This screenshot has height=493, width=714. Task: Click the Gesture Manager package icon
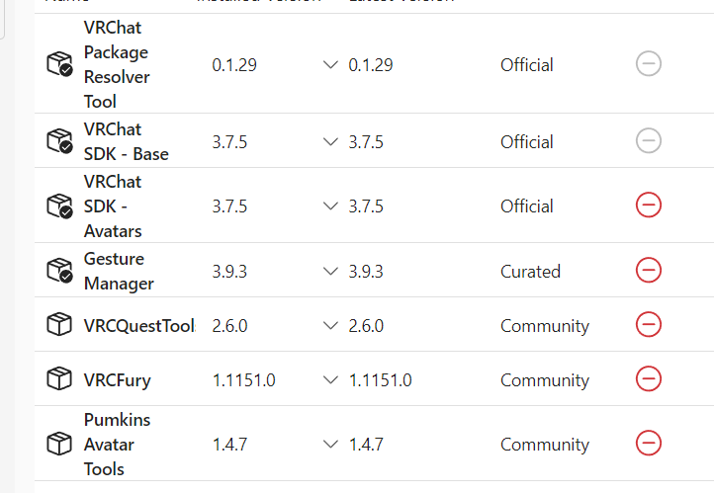click(59, 271)
